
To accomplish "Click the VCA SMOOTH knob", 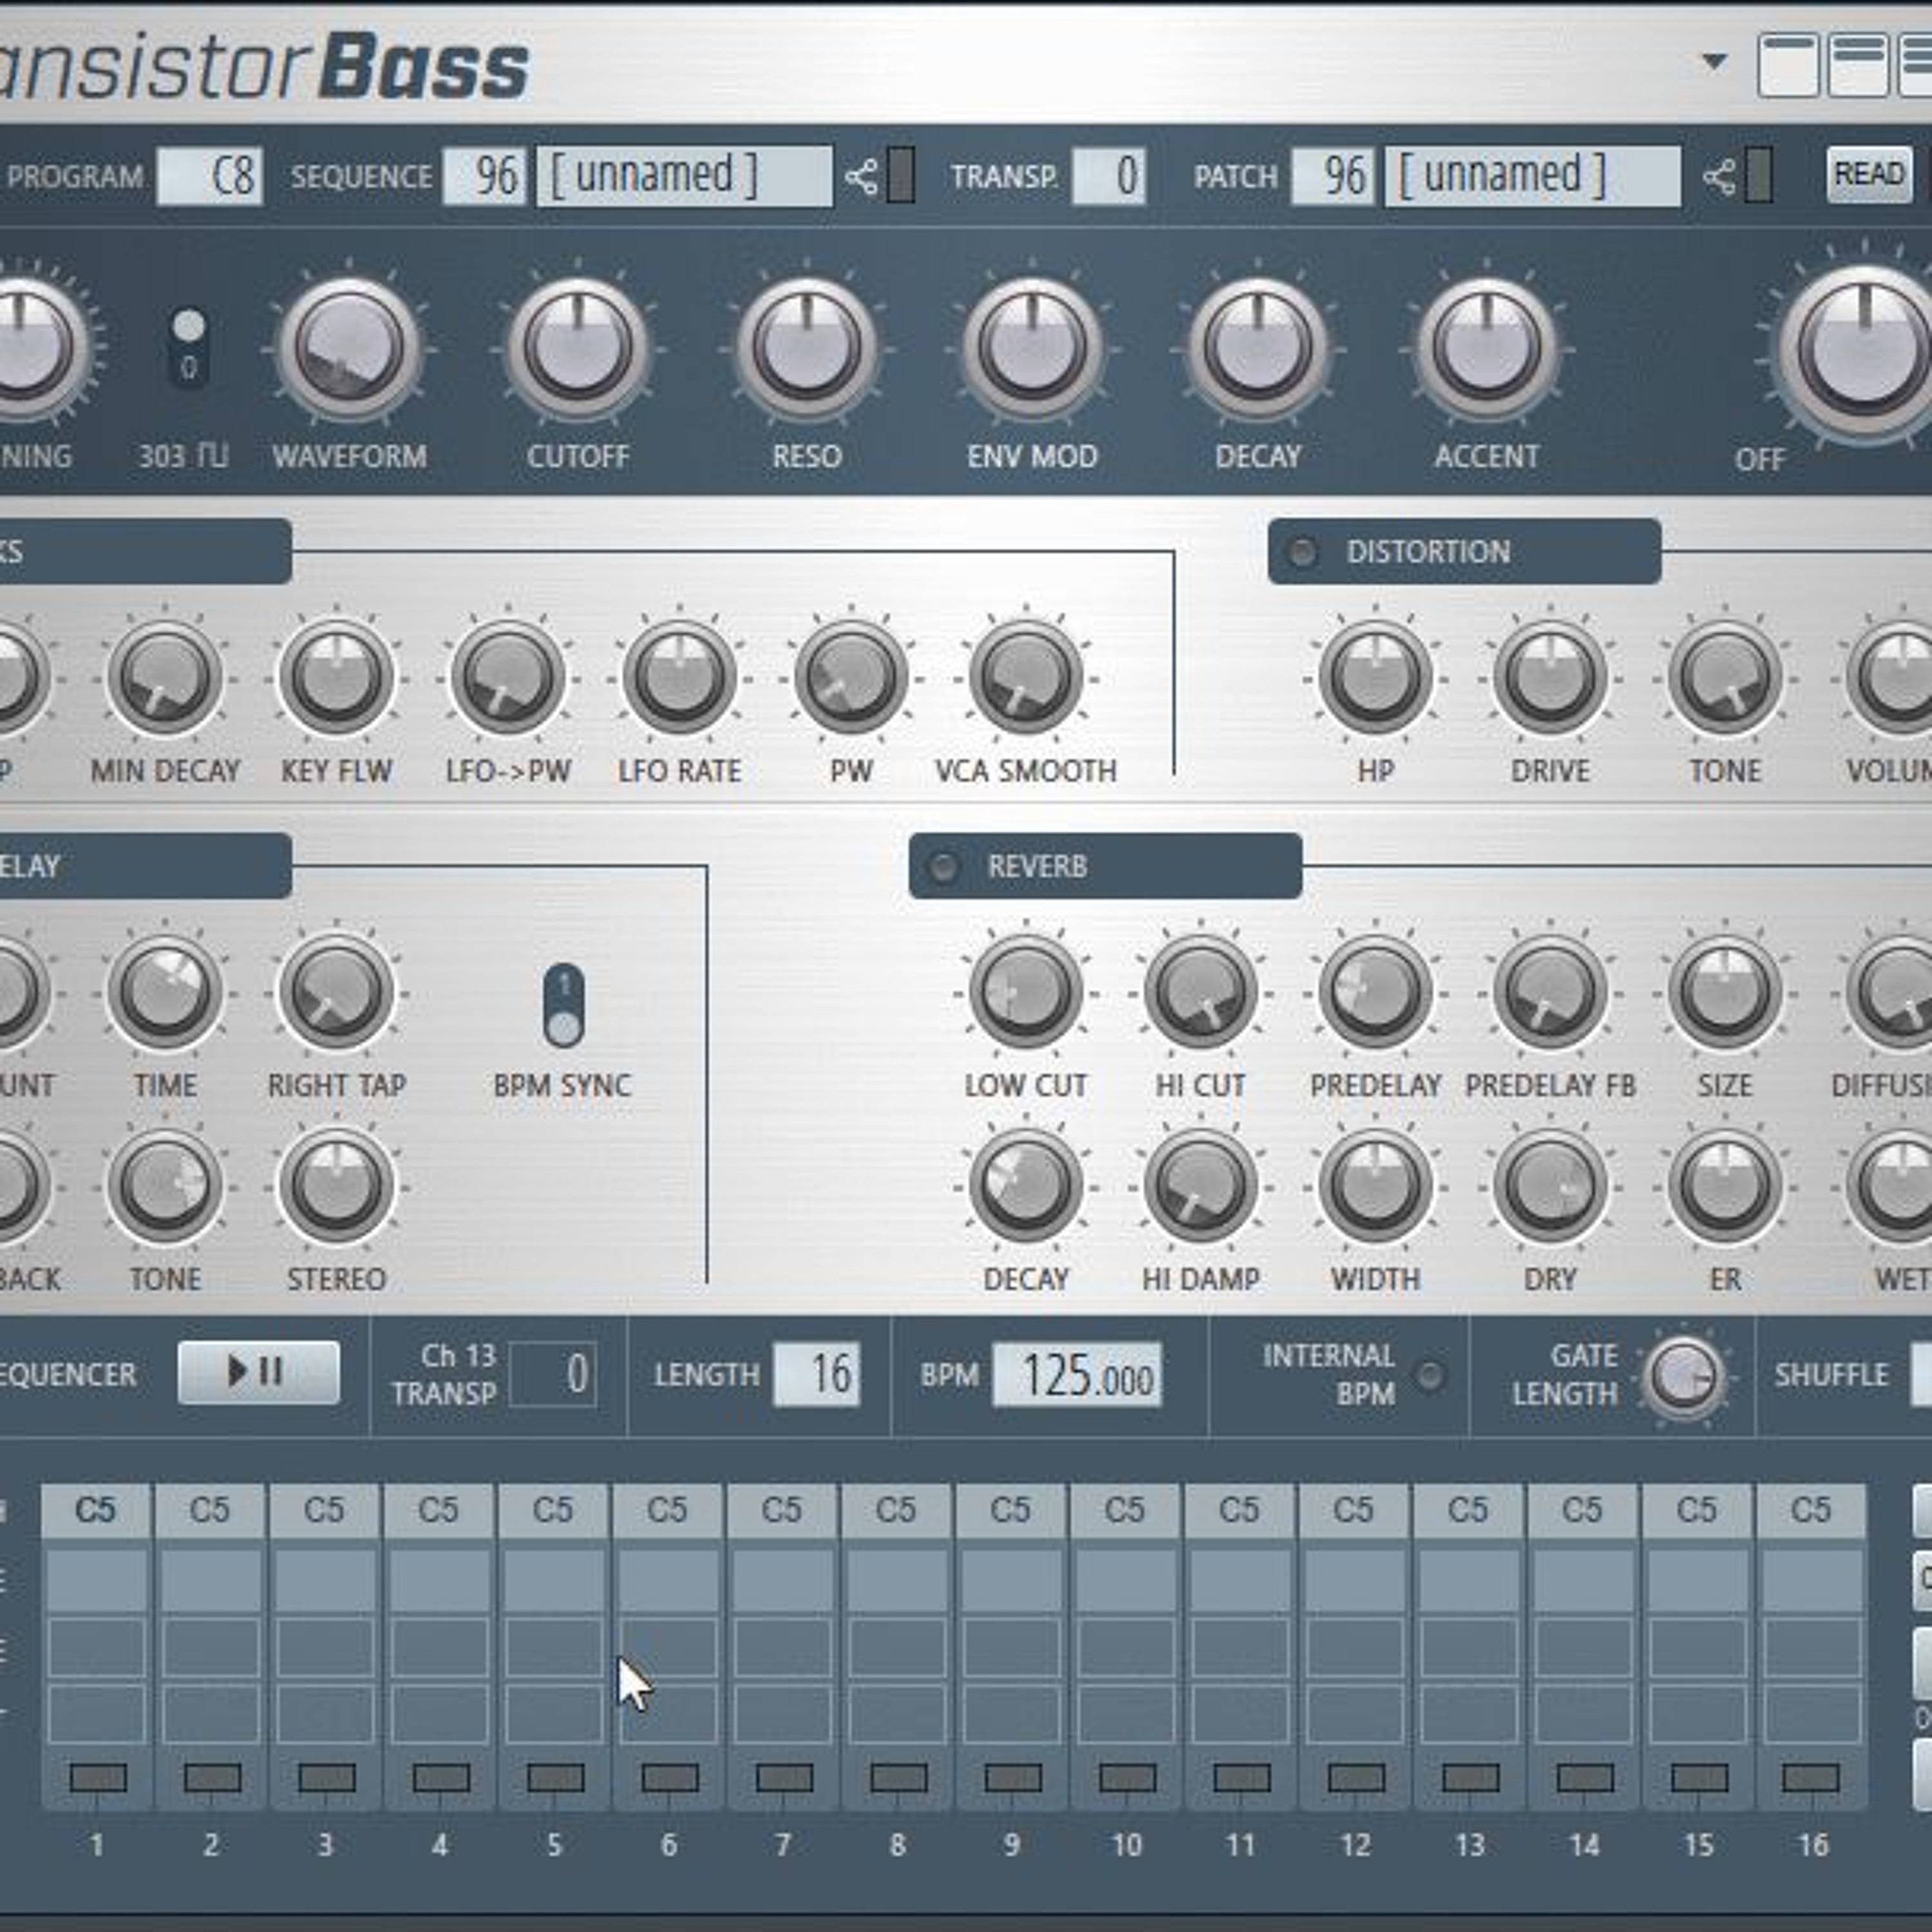I will coord(1025,678).
